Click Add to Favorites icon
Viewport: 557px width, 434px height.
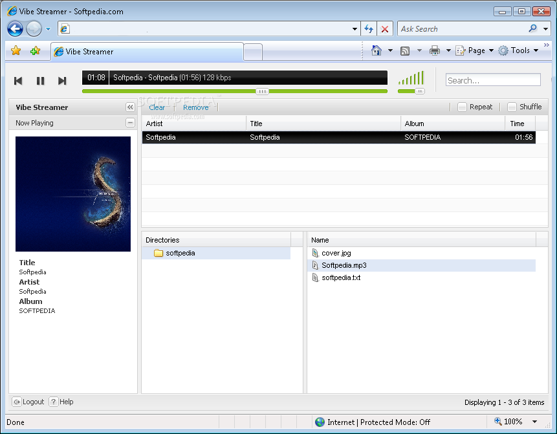pyautogui.click(x=35, y=51)
